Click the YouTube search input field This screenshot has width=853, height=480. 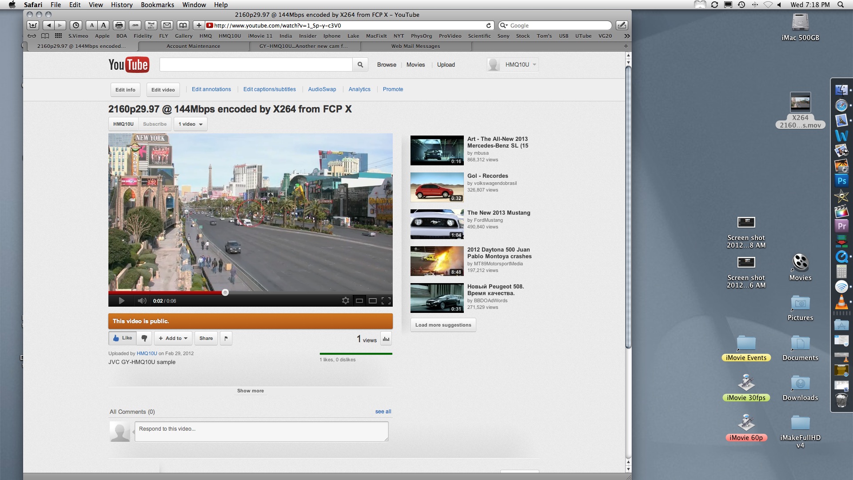click(256, 65)
